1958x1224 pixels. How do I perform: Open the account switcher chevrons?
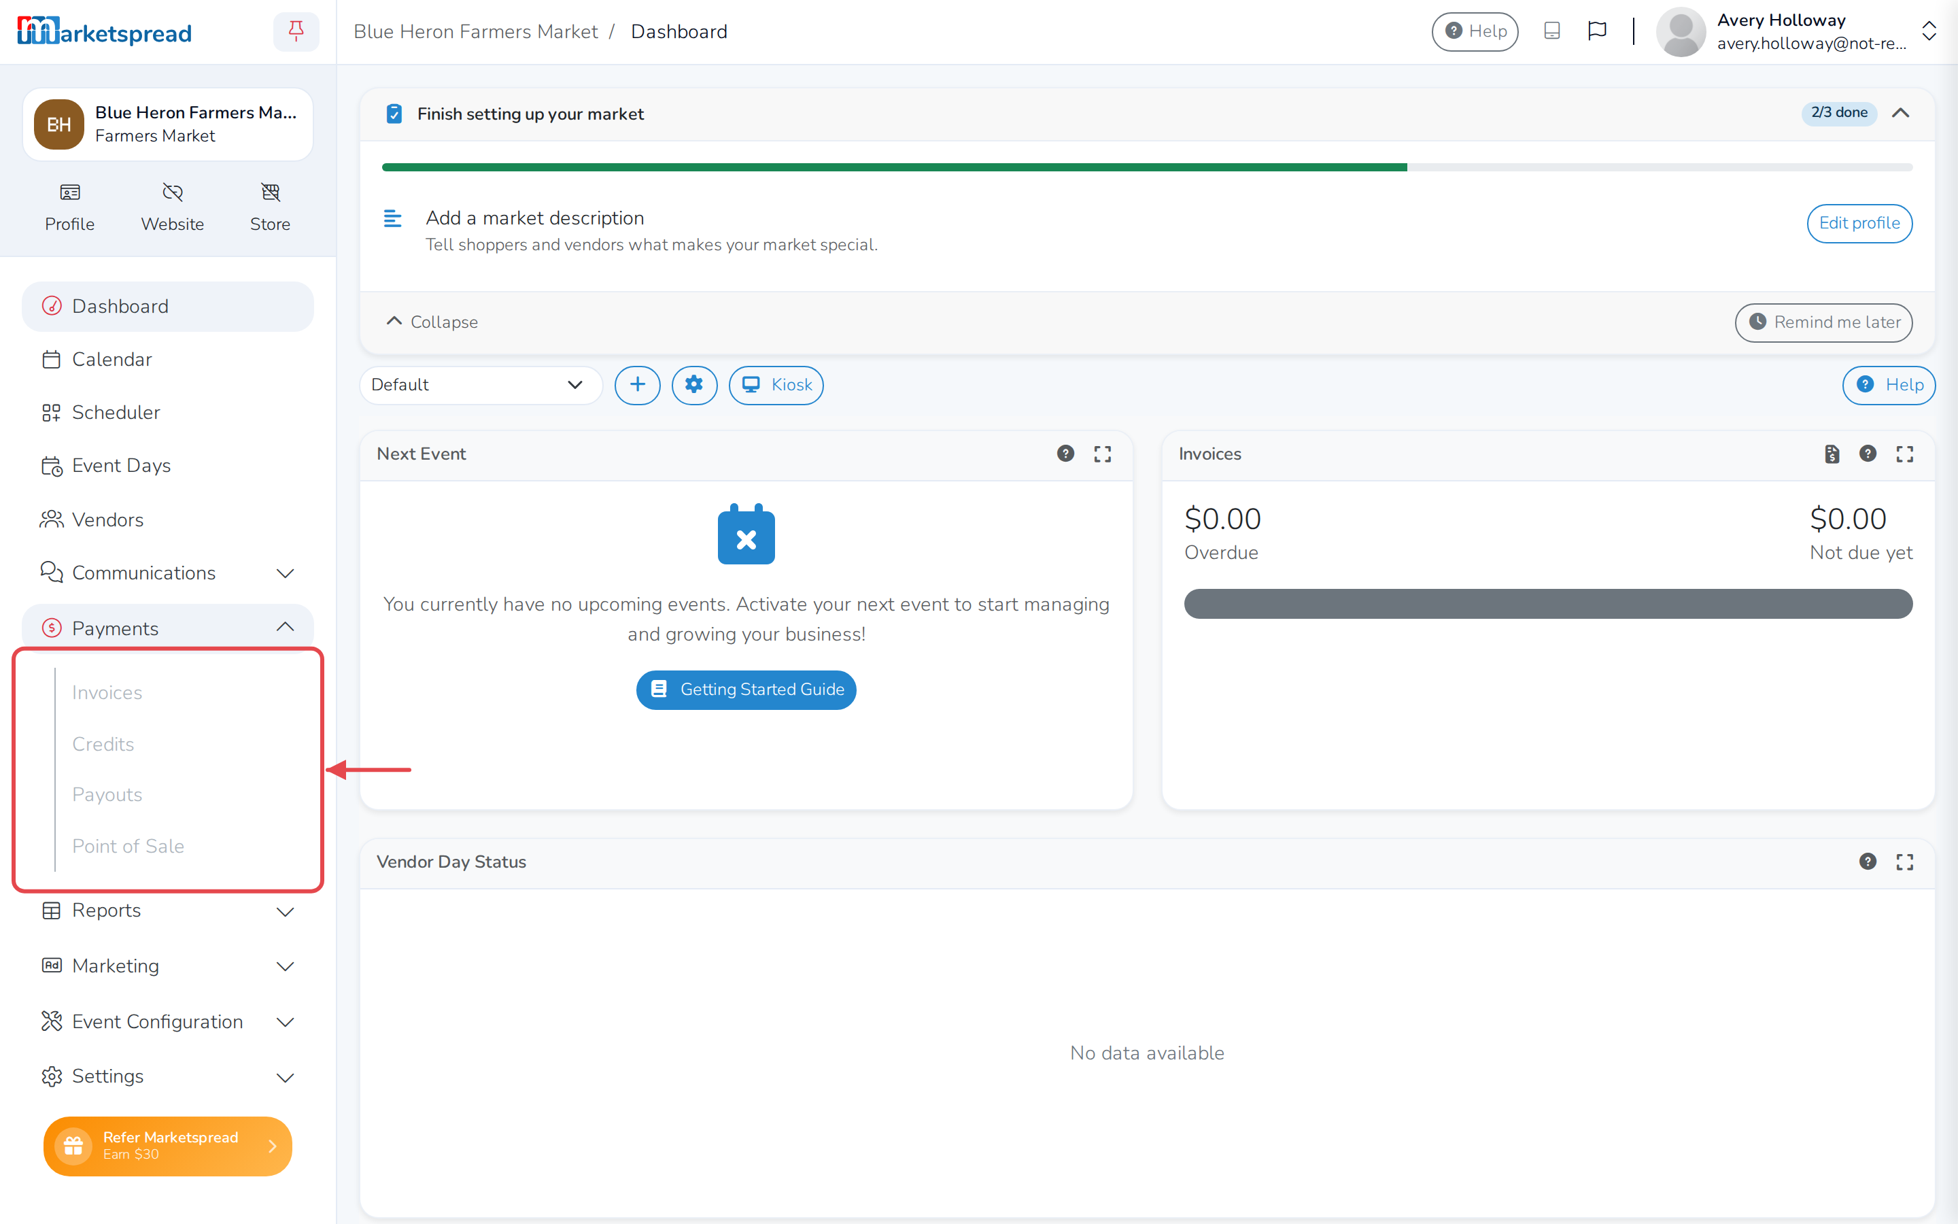[x=1929, y=31]
